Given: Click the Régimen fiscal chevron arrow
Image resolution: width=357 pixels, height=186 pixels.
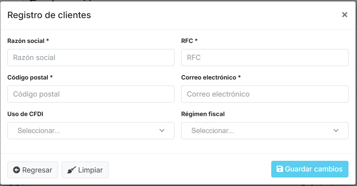Looking at the screenshot, I should (336, 131).
